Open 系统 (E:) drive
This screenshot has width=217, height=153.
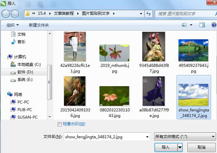pyautogui.click(x=22, y=80)
